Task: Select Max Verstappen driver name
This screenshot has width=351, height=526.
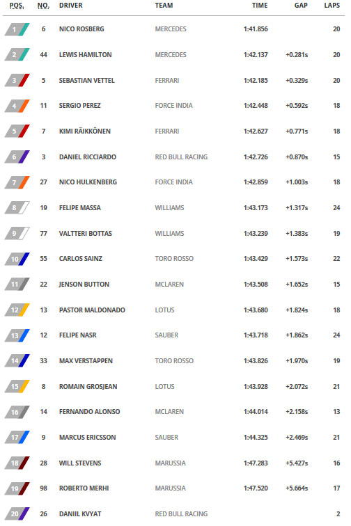Action: [86, 361]
